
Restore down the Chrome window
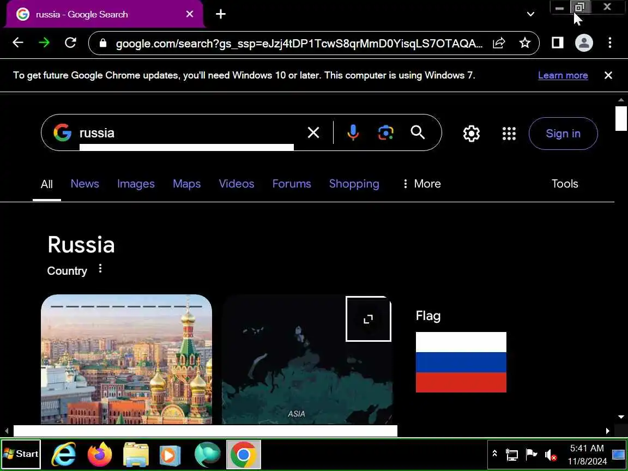coord(581,7)
